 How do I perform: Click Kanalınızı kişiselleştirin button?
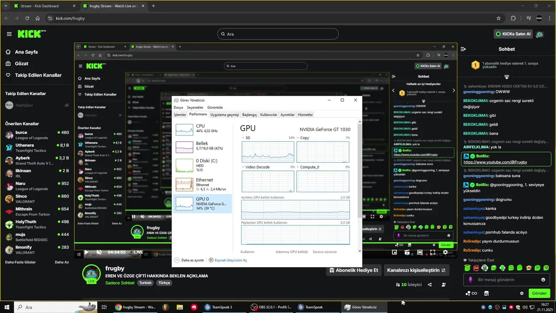tap(416, 270)
